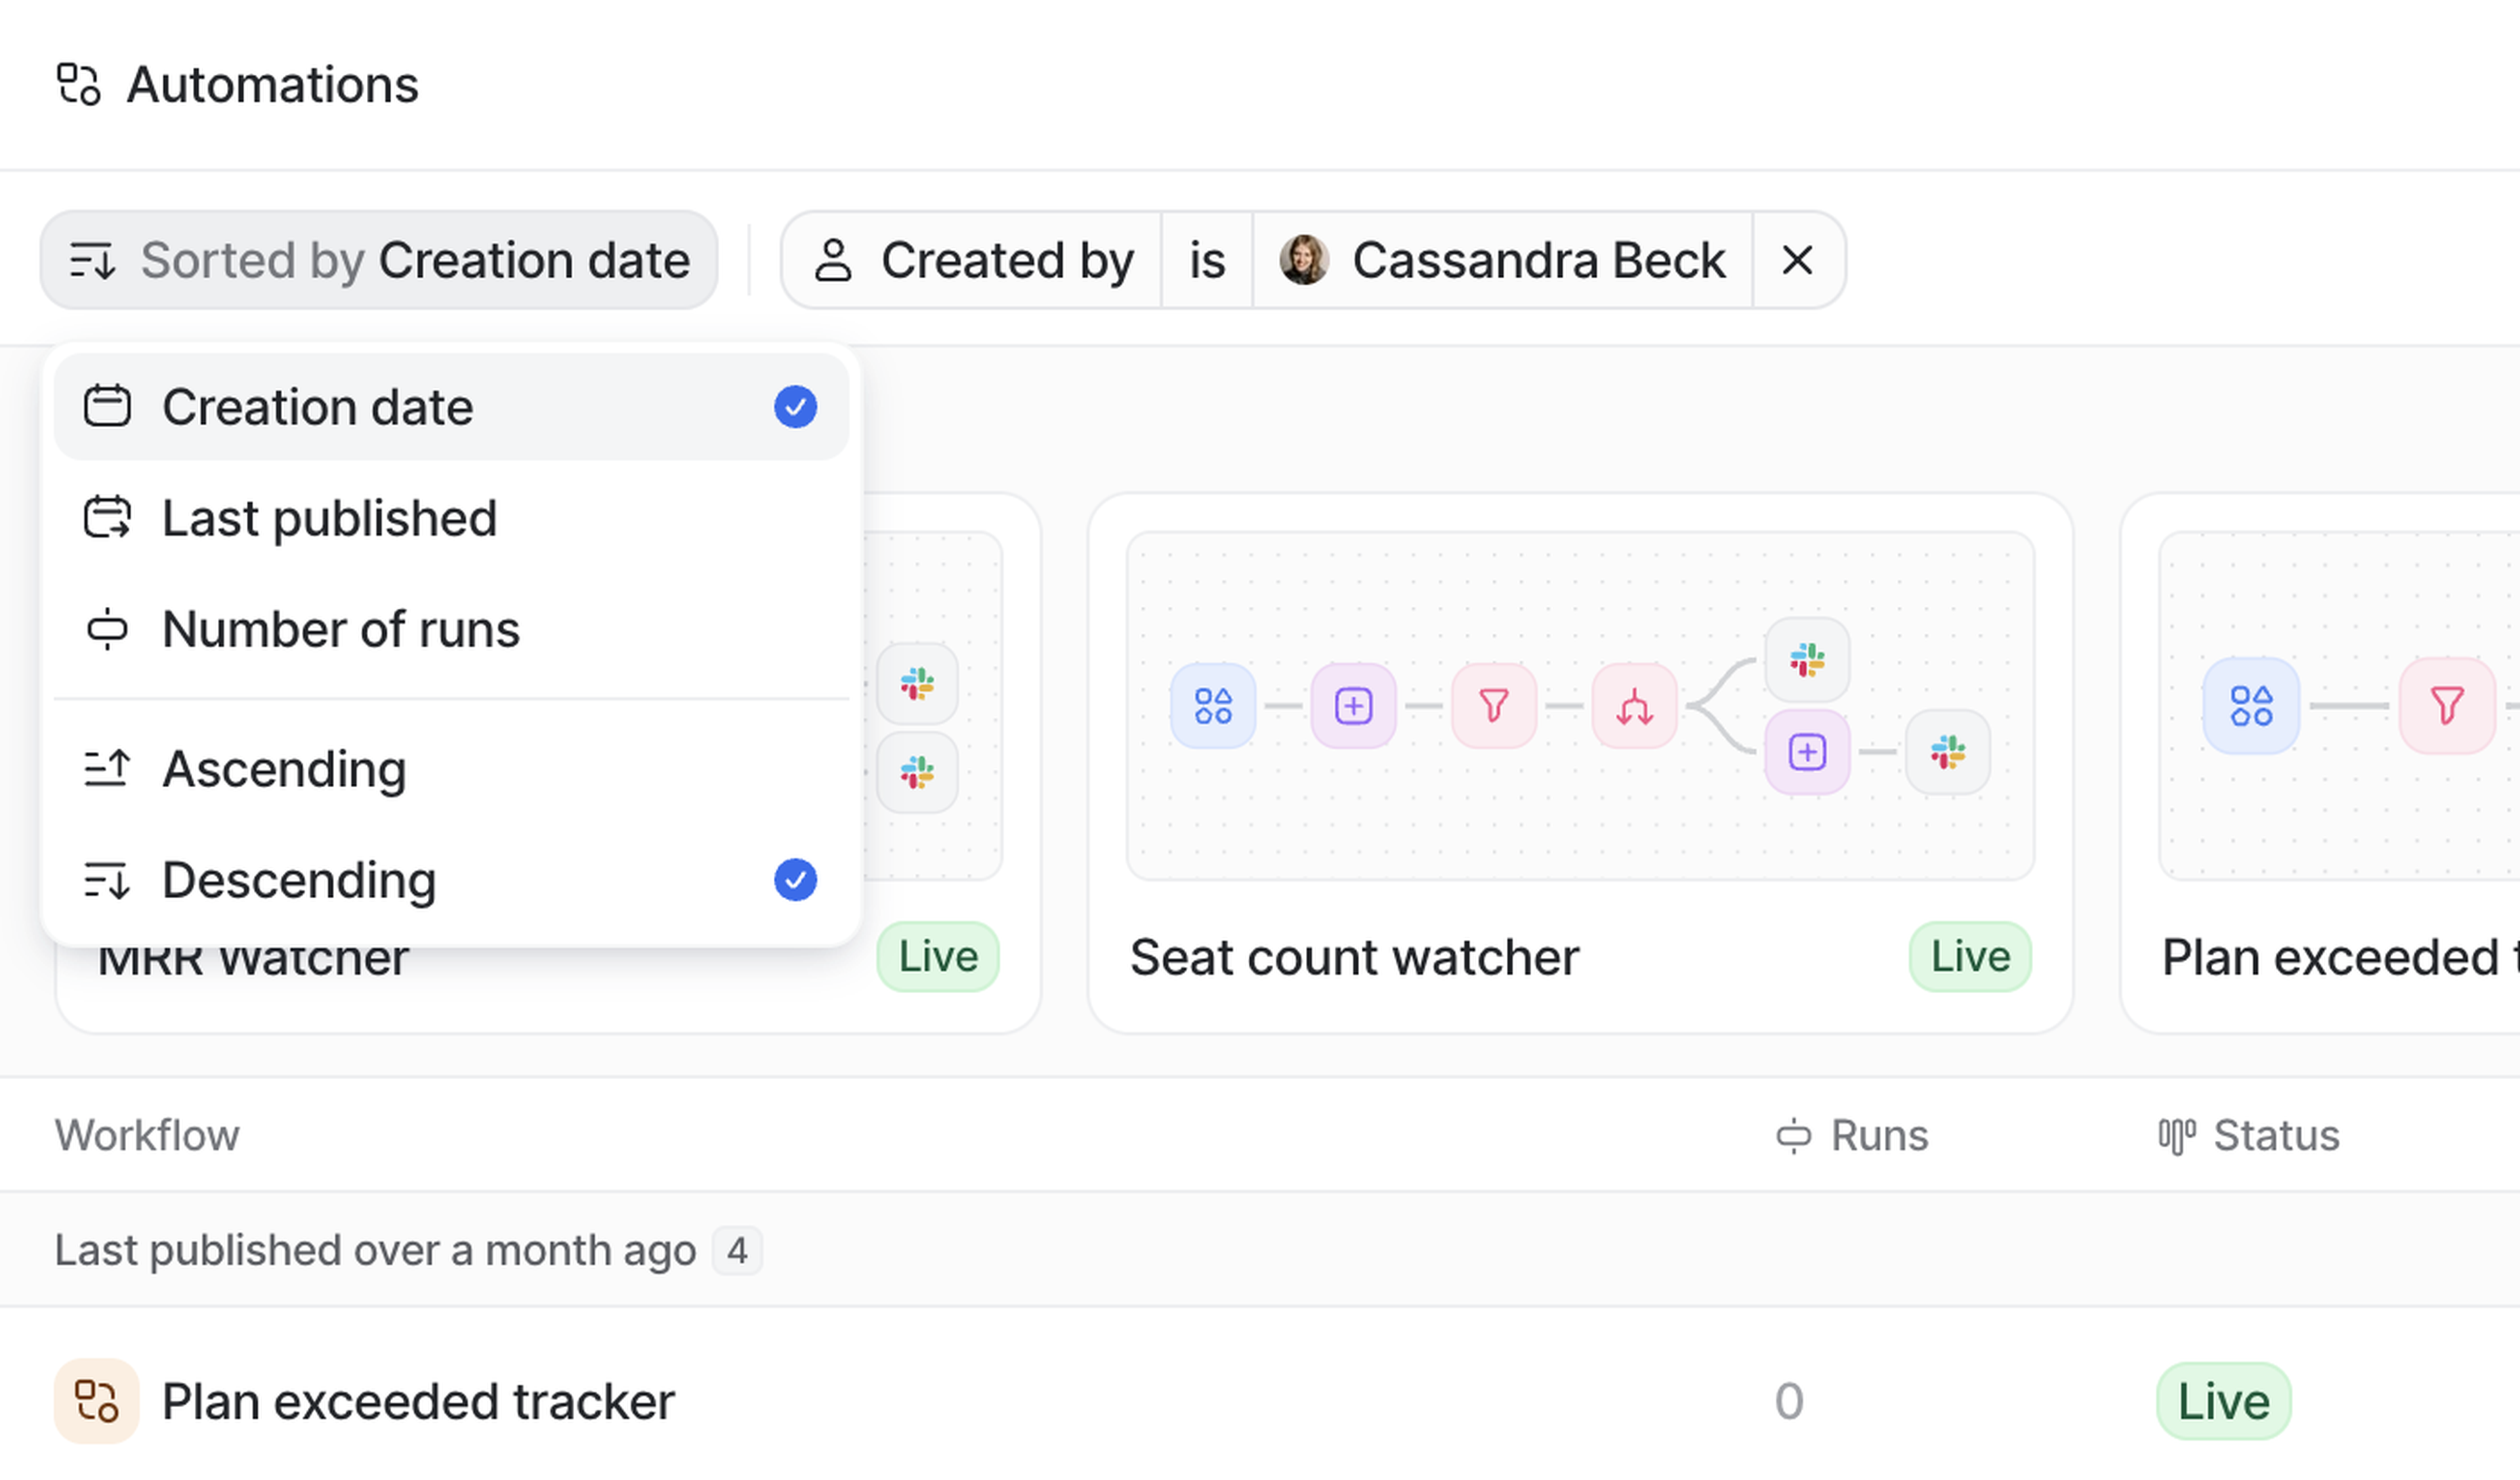
Task: Click the blue trigger node in the Plan exceeded card
Action: [2251, 706]
